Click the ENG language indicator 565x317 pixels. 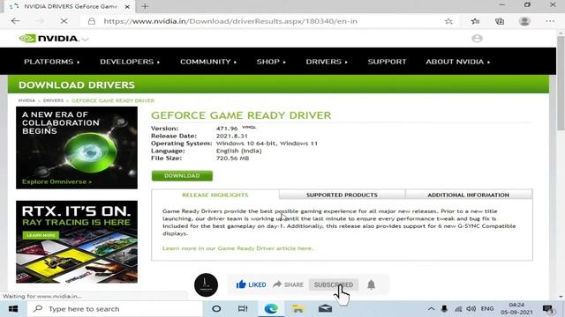click(487, 309)
